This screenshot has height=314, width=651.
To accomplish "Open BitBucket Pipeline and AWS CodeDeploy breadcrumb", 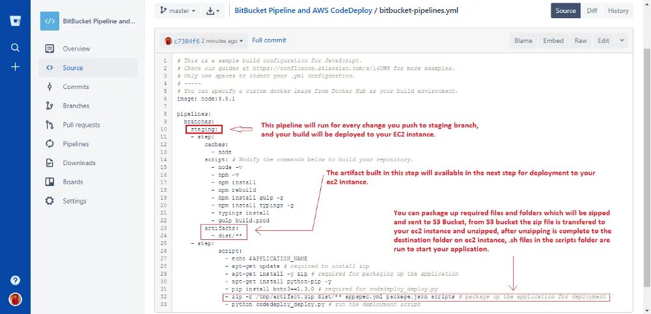I will (303, 11).
